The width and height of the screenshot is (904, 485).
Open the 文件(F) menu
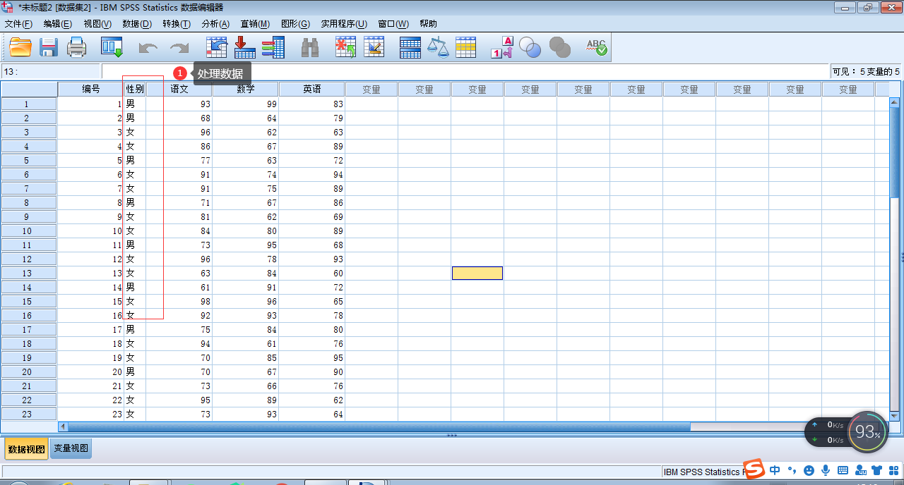pyautogui.click(x=18, y=24)
